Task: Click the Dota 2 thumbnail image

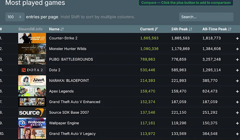Action: coord(32,70)
